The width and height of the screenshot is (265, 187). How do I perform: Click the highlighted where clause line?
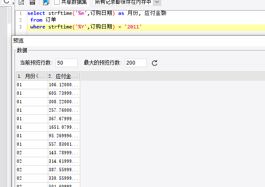coord(146,27)
